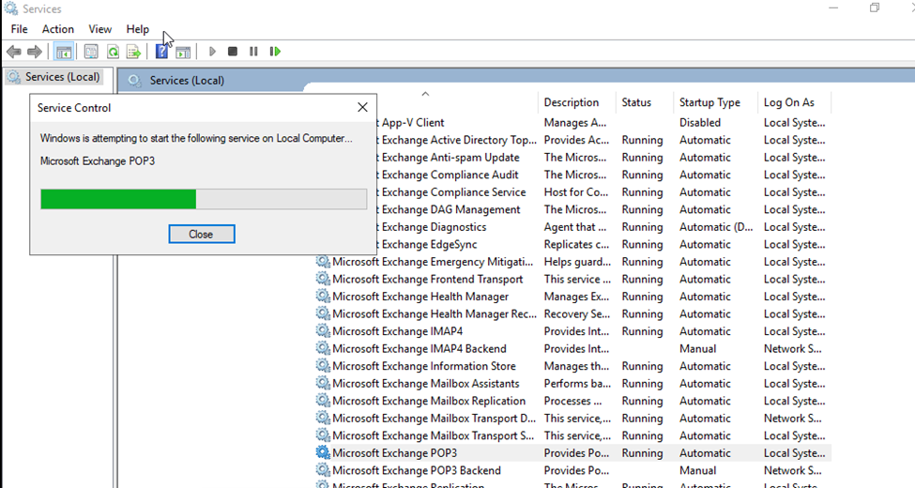915x488 pixels.
Task: Click the Refresh toolbar icon
Action: (113, 52)
